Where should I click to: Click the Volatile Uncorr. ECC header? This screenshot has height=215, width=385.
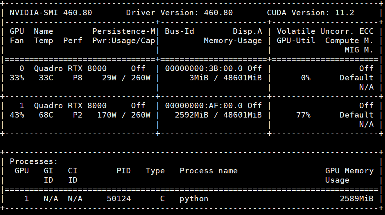pos(325,31)
